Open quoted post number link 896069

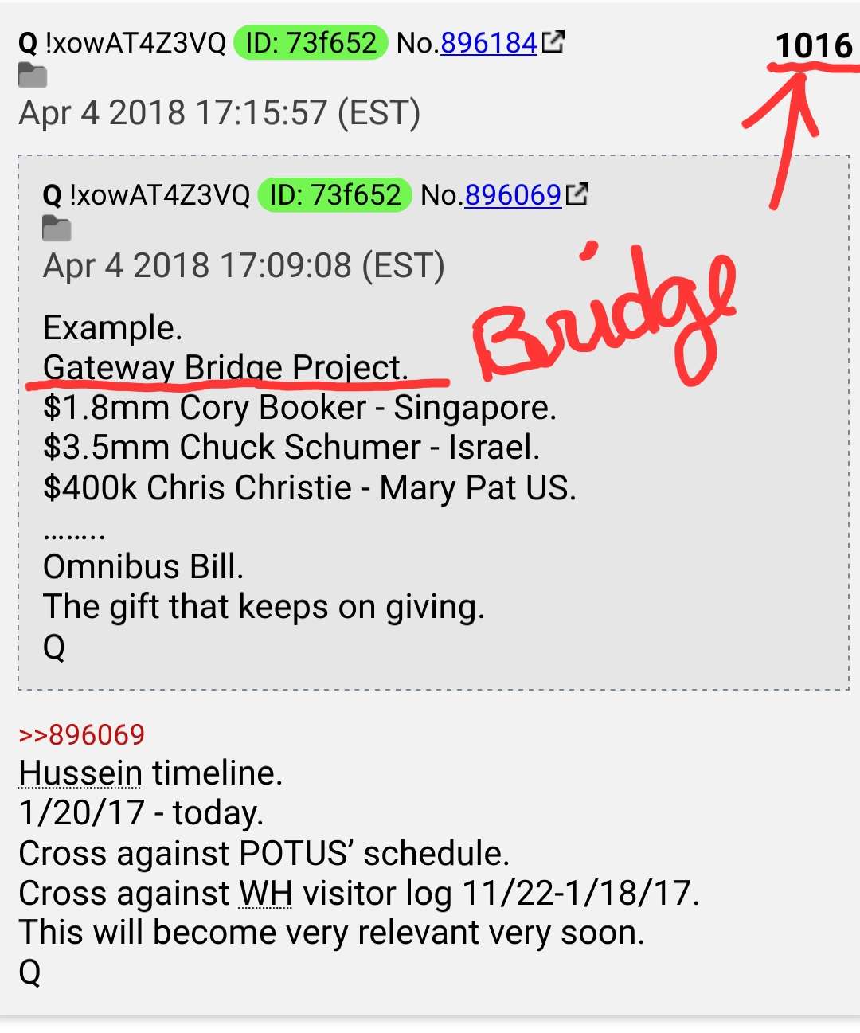point(513,195)
